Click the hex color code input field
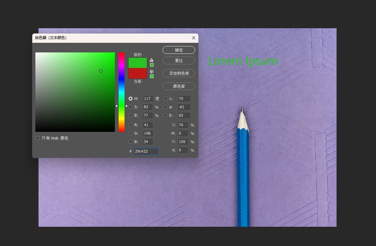The width and height of the screenshot is (376, 246). pos(146,151)
